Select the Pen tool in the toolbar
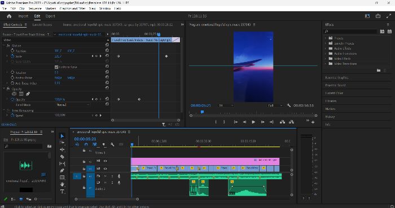The image size is (395, 208). click(x=62, y=171)
